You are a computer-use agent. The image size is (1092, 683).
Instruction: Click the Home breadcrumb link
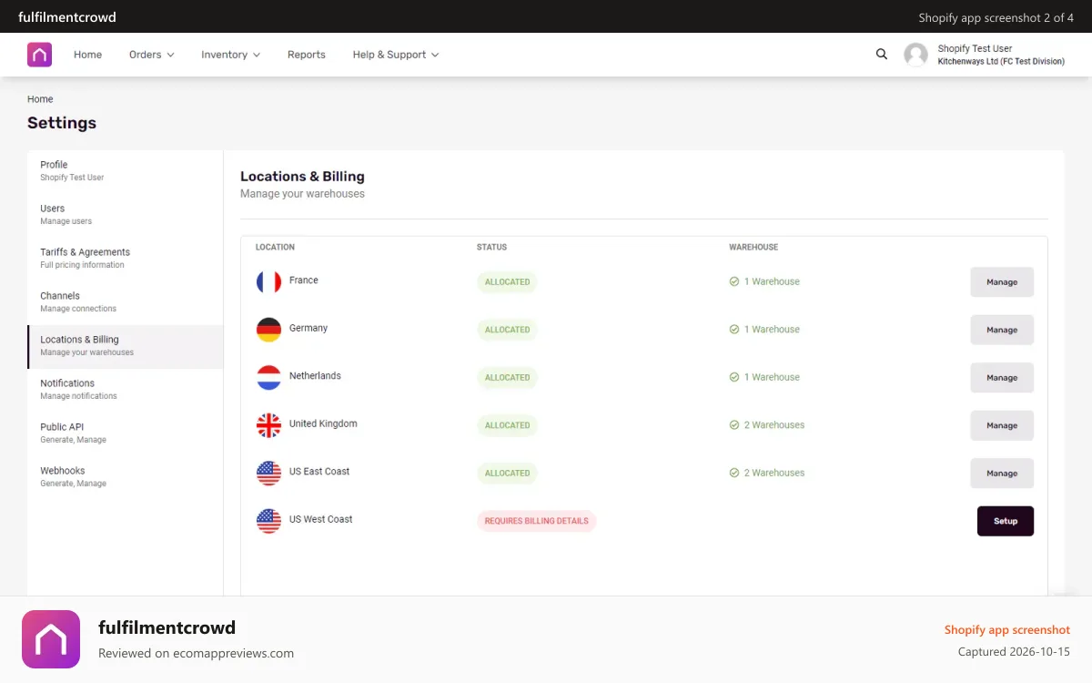click(x=40, y=99)
